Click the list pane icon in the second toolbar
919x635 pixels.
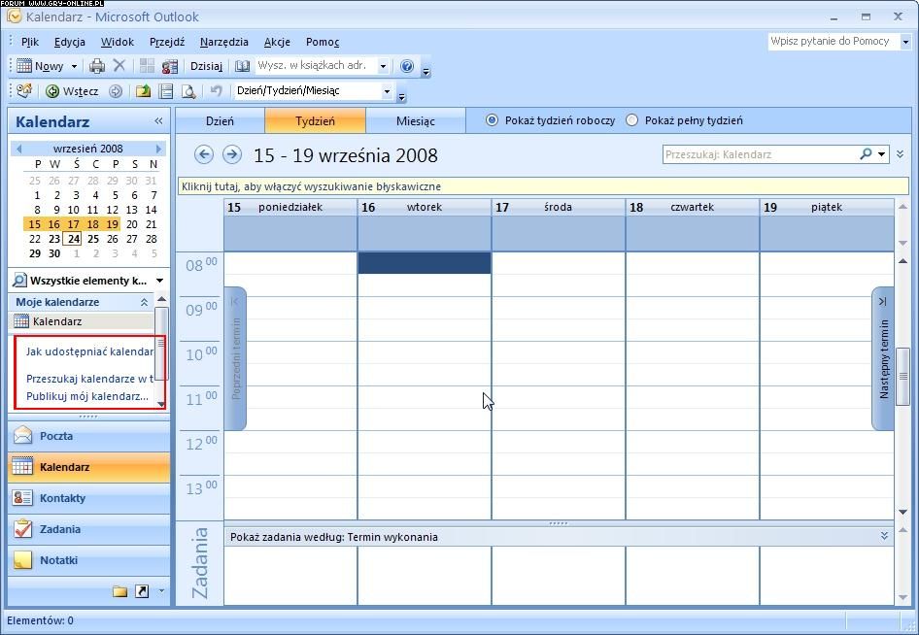pyautogui.click(x=166, y=91)
